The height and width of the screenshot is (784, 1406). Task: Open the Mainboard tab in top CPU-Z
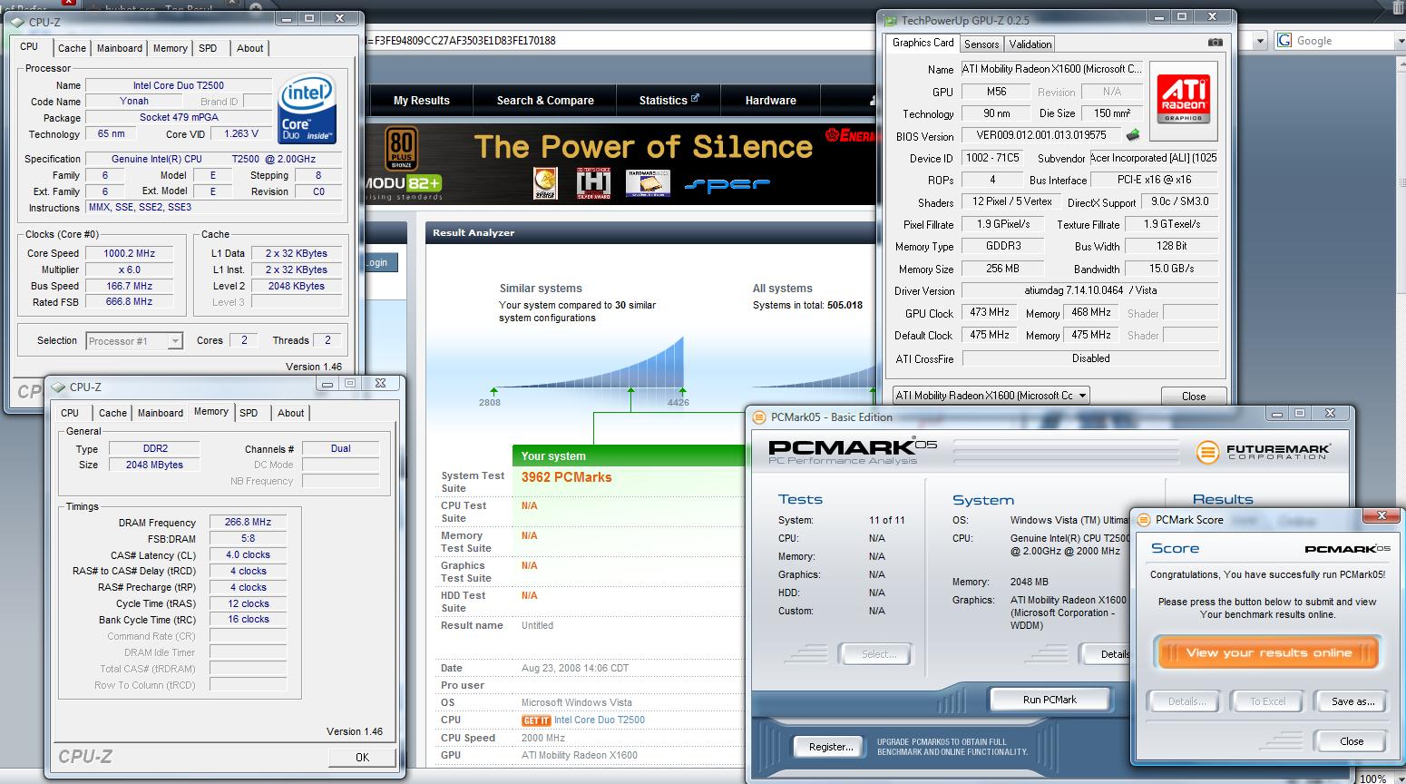(x=120, y=48)
